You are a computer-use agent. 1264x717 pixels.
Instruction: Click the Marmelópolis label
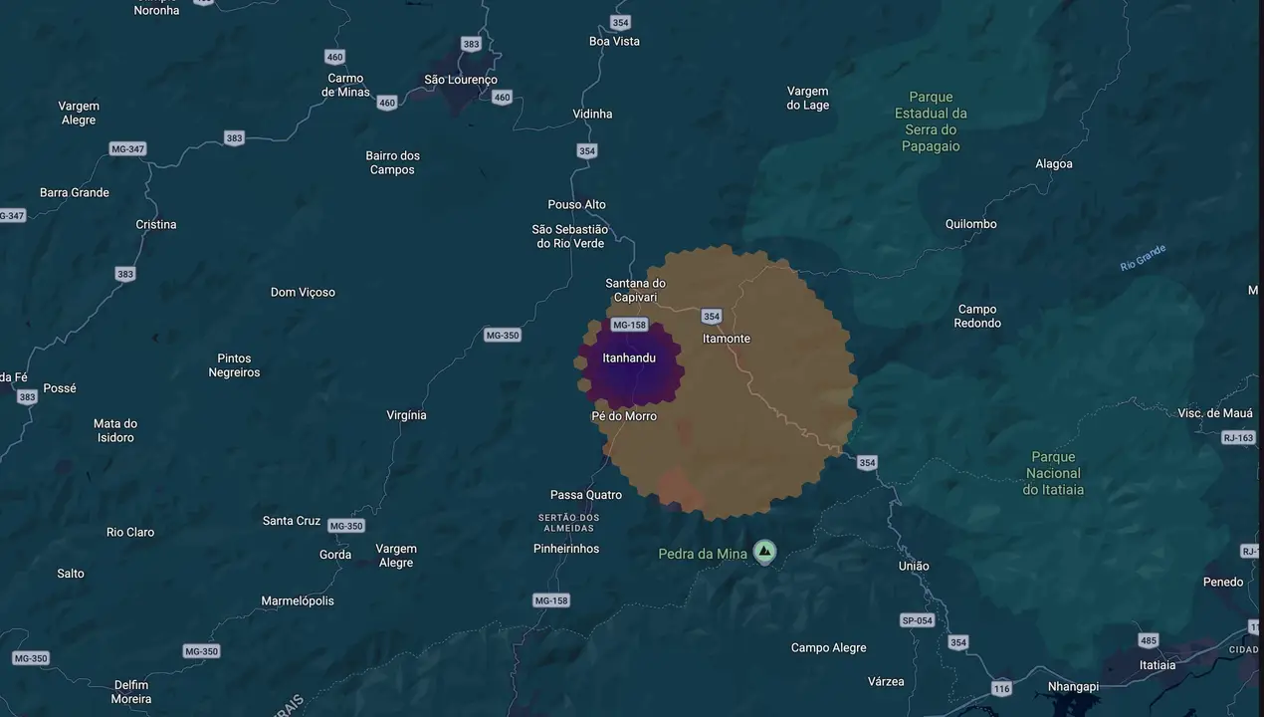tap(298, 601)
